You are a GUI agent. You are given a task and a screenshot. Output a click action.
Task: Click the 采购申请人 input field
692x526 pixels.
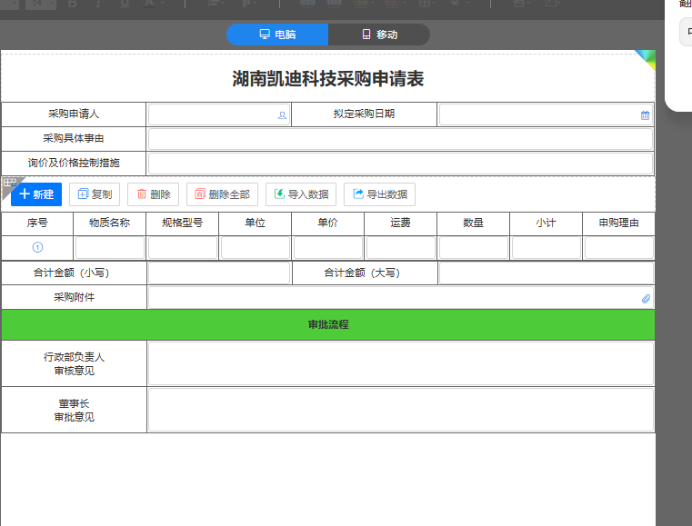click(x=219, y=114)
